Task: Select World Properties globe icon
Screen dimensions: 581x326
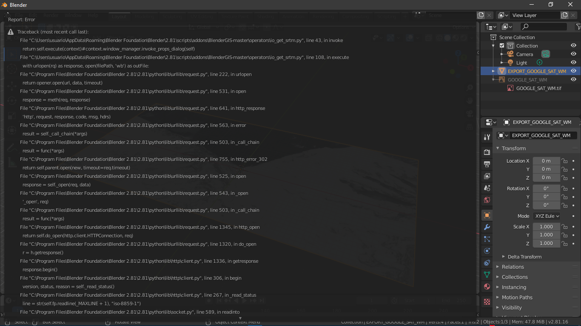Action: pyautogui.click(x=486, y=200)
